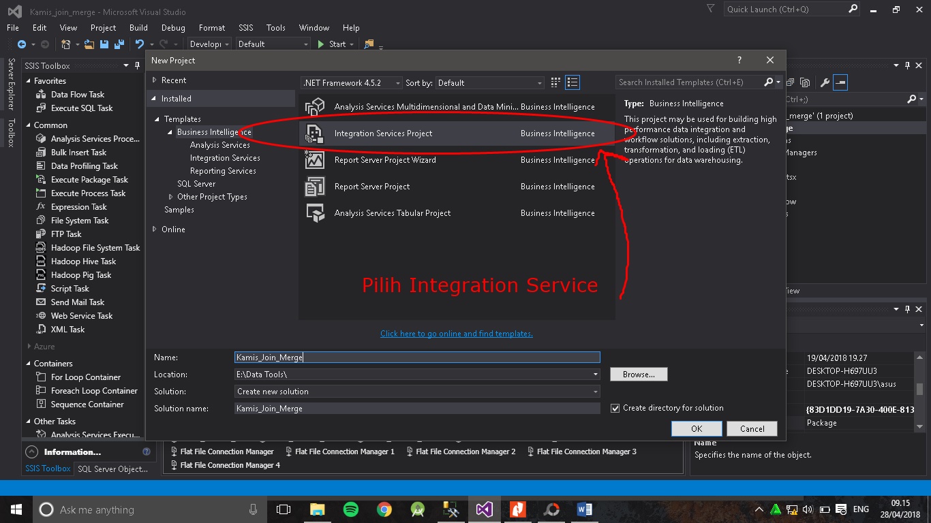Select Reporting Services in the templates tree

click(x=223, y=171)
